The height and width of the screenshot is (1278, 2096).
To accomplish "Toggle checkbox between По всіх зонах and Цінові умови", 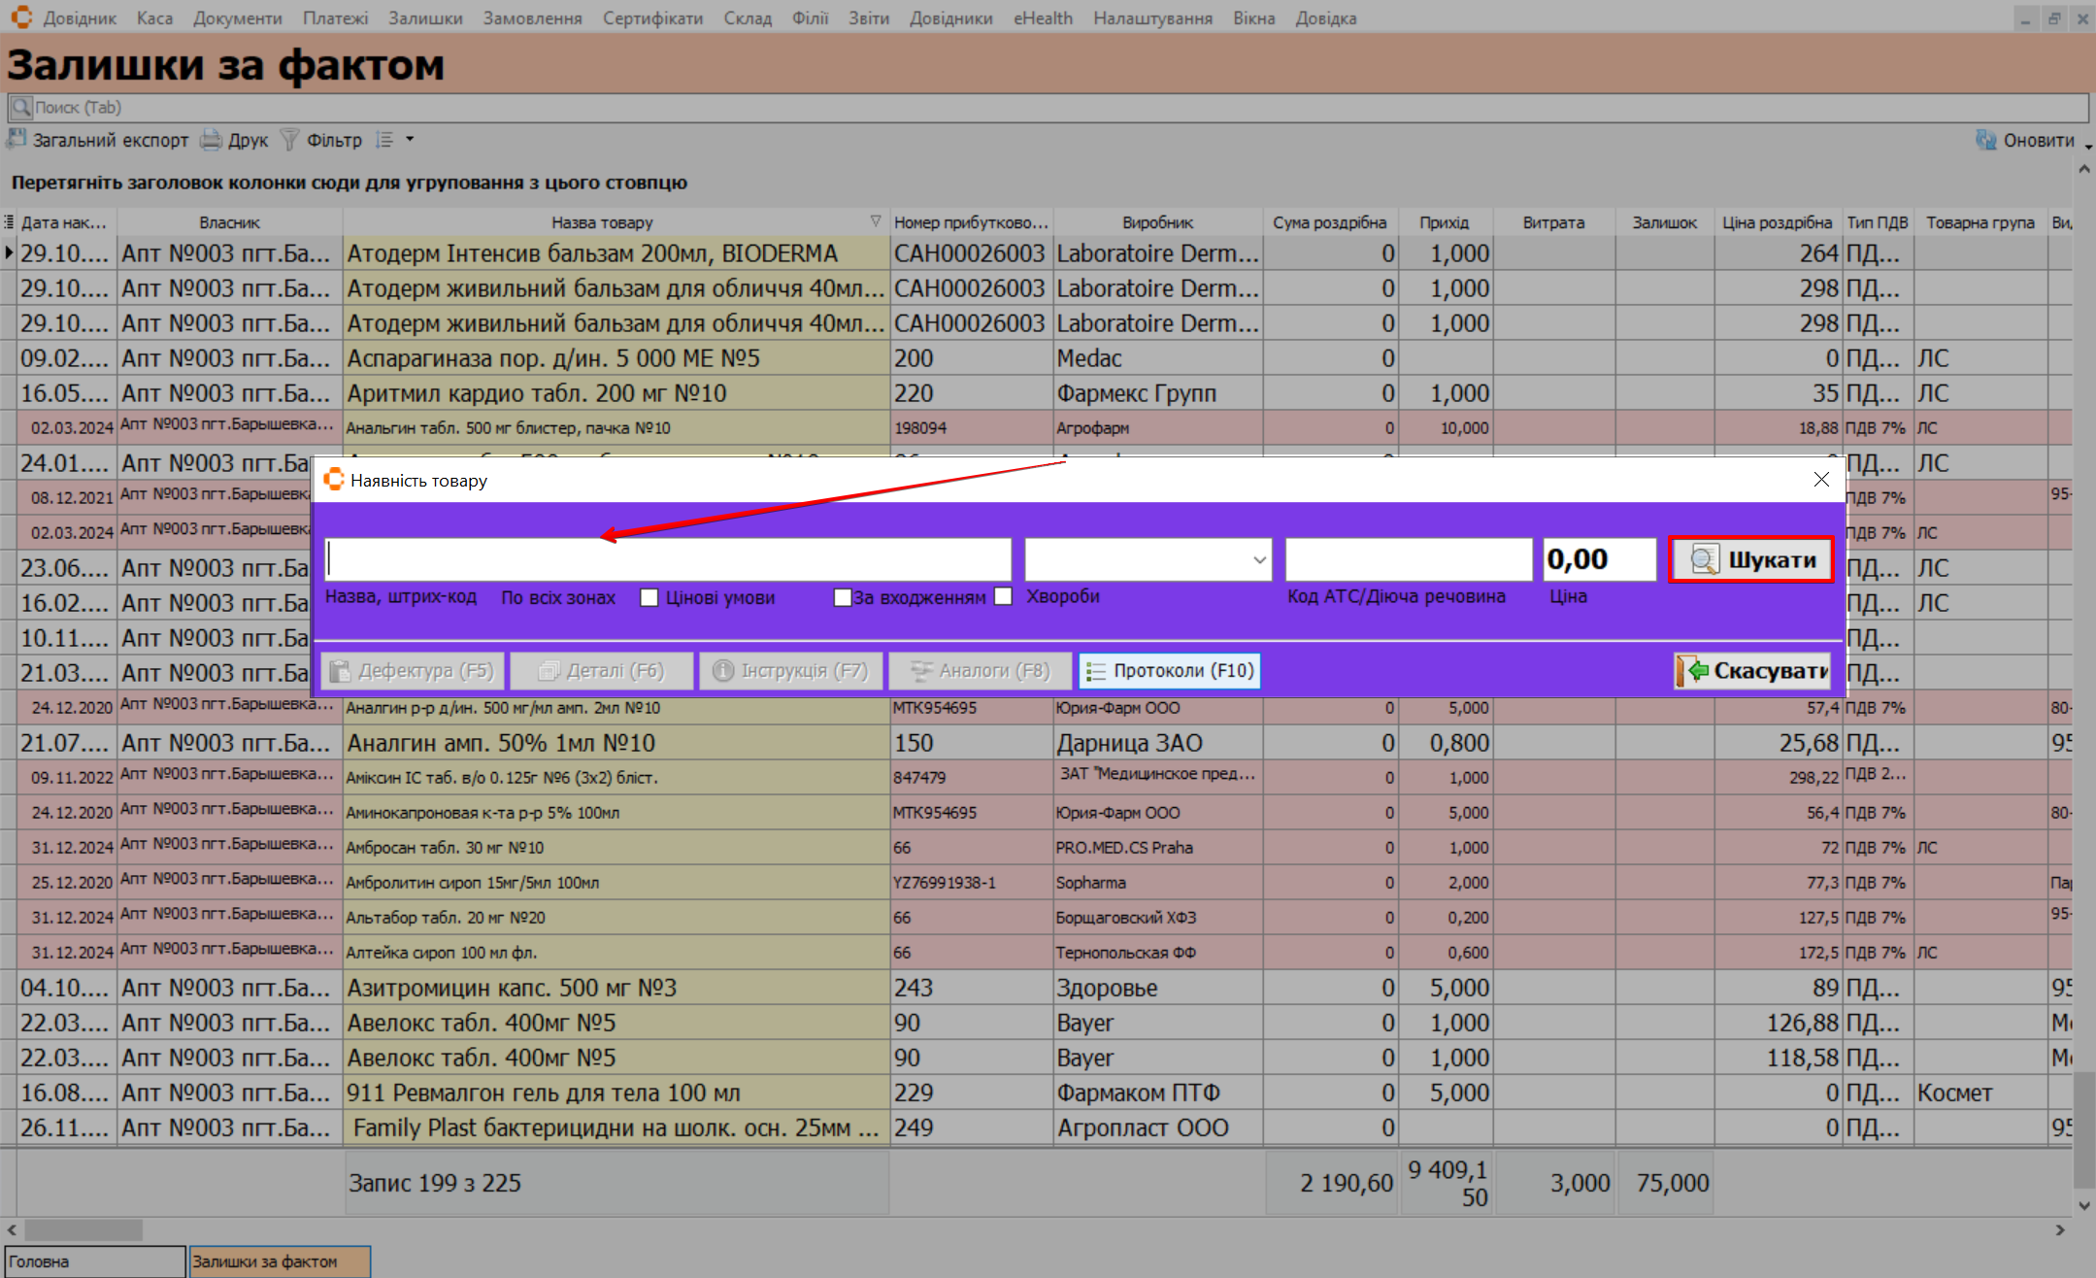I will (649, 597).
